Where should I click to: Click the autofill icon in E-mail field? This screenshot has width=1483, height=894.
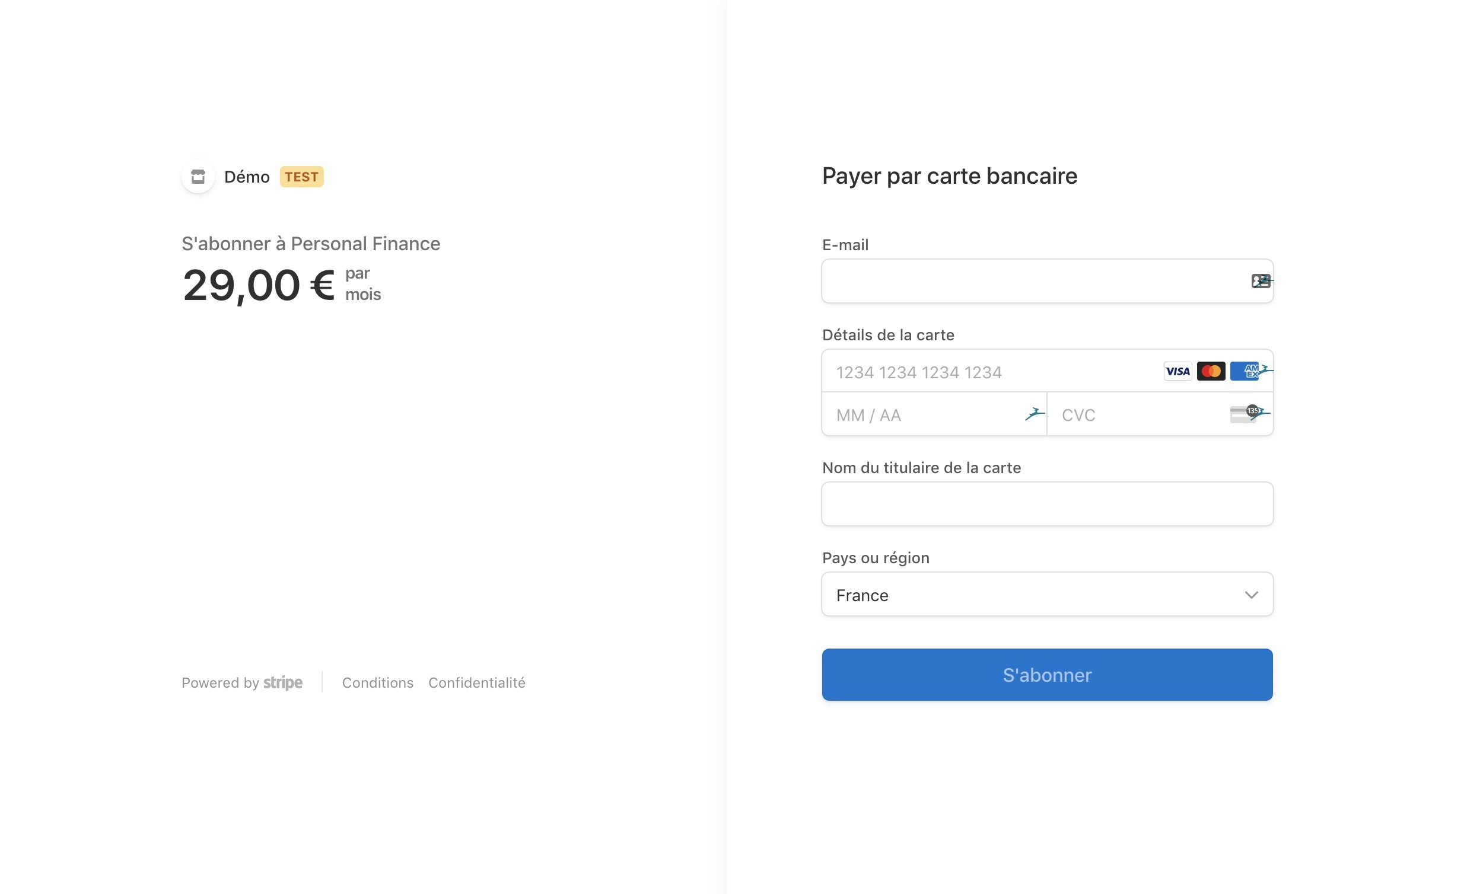point(1261,281)
